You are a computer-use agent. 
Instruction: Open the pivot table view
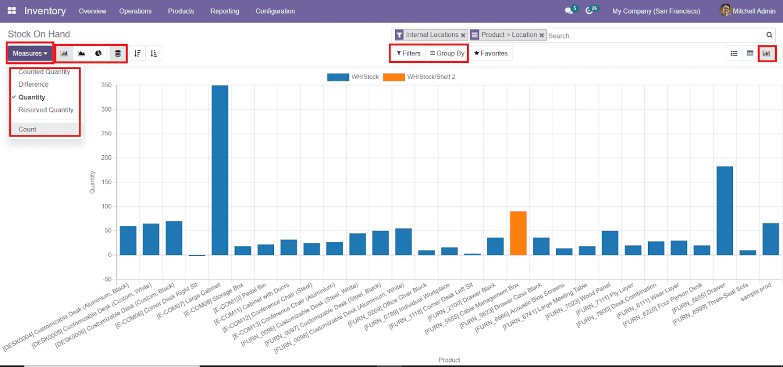pos(750,53)
